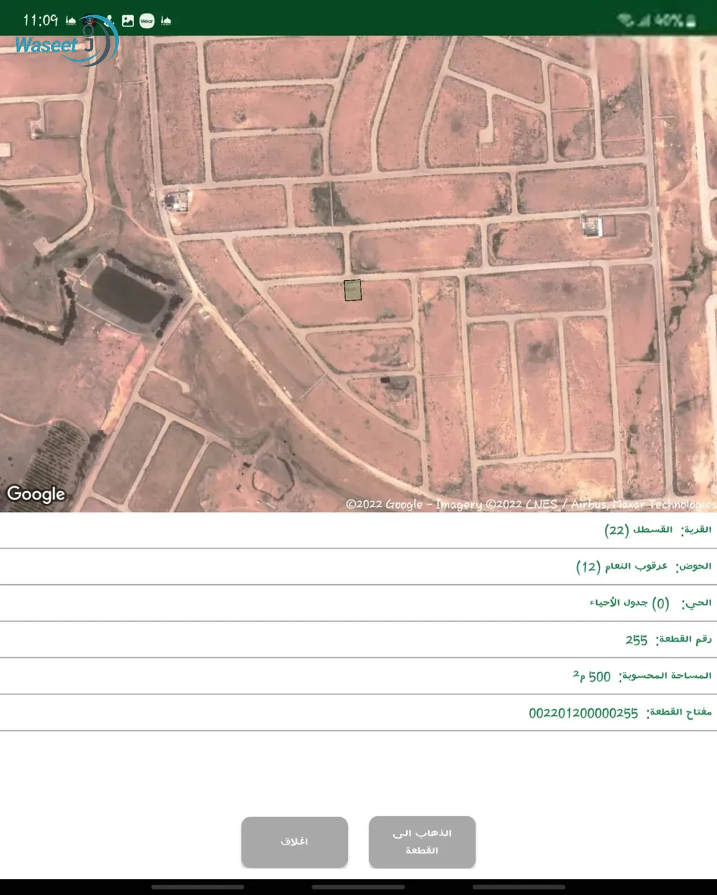Tap the المساحة المحسوبة label

coord(665,676)
